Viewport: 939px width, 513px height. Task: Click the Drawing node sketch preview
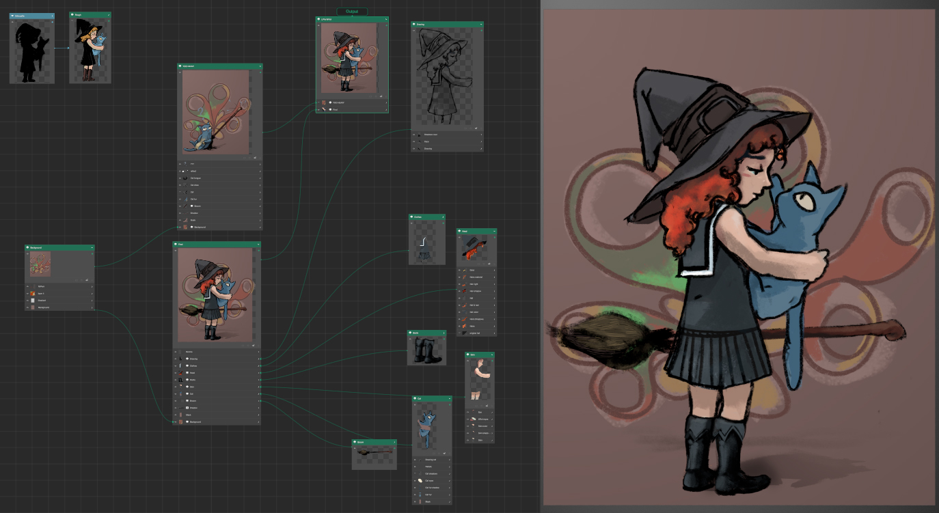(x=445, y=77)
